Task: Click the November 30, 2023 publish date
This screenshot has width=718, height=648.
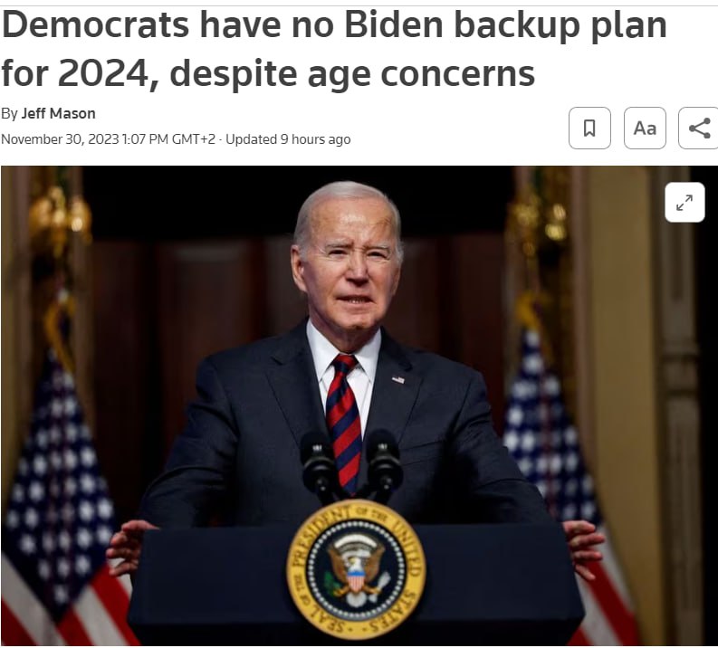Action: coord(60,139)
